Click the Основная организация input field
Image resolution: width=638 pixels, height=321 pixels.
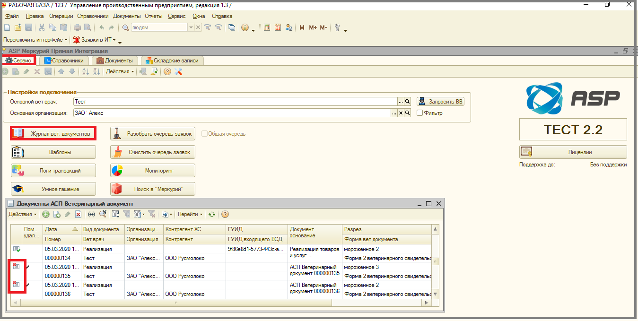pos(232,113)
